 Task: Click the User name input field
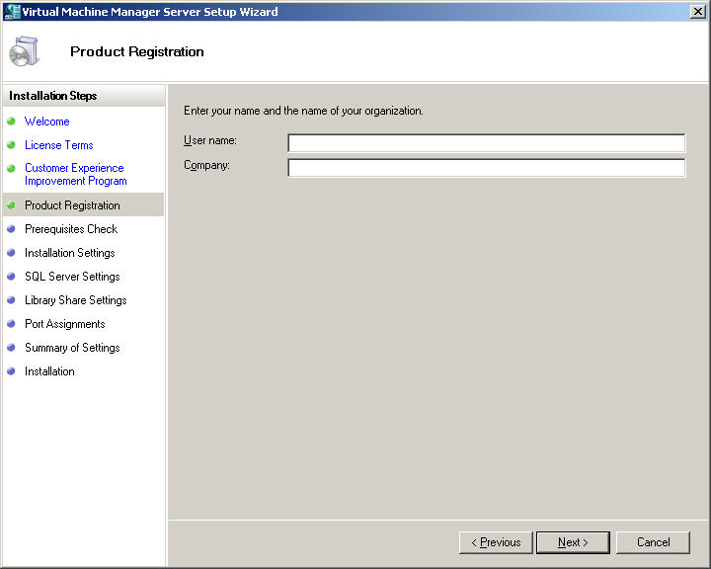pyautogui.click(x=486, y=143)
